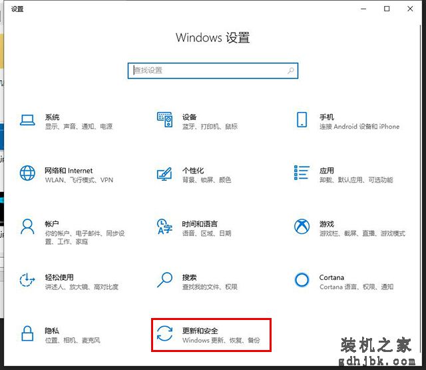Image resolution: width=426 pixels, height=370 pixels.
Task: Click the text Windows 更新、恢复、备份
Action: (221, 340)
